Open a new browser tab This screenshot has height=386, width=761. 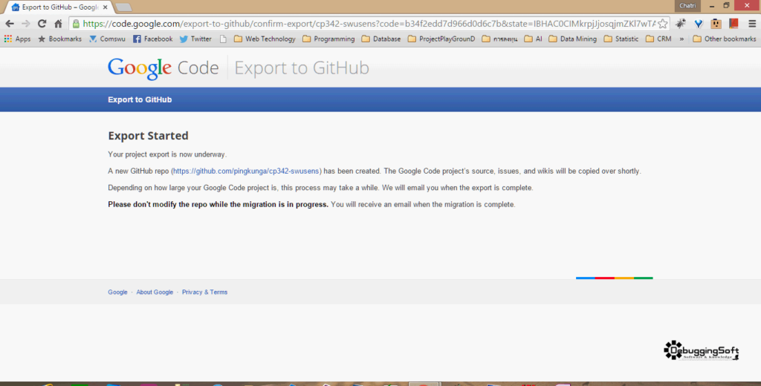tap(124, 7)
